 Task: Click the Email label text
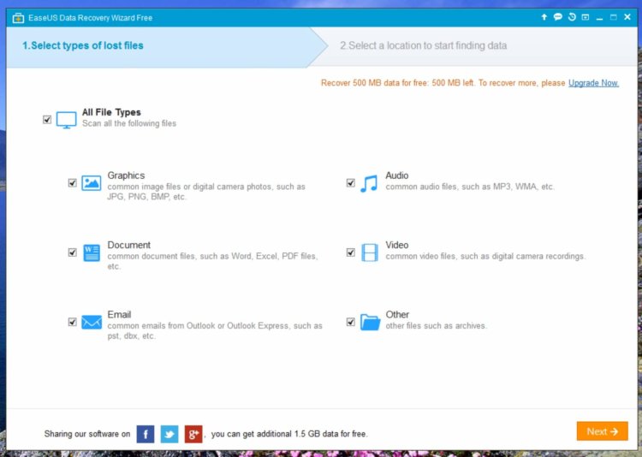119,314
